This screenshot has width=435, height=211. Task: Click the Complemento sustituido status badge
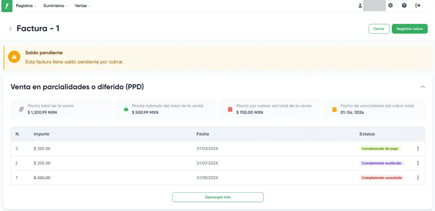[382, 163]
